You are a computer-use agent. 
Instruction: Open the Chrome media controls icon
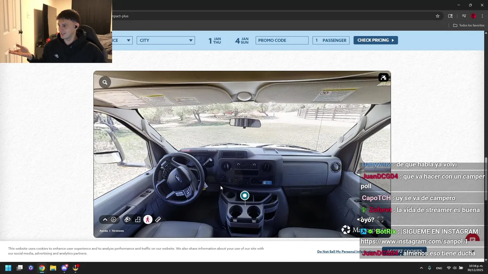pyautogui.click(x=464, y=16)
